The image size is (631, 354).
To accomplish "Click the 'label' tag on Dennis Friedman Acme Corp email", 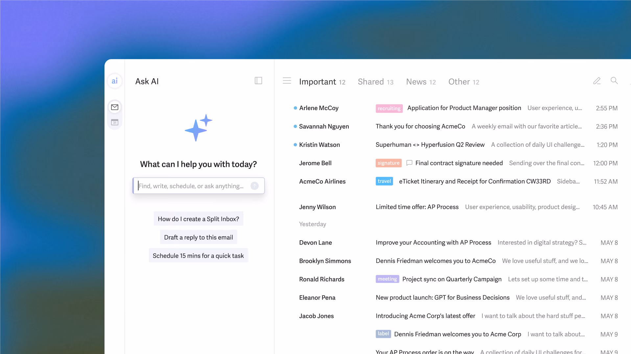I will 383,334.
